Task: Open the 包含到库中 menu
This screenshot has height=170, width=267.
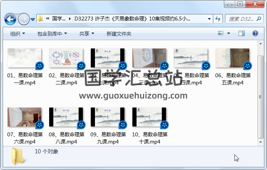Action: point(52,34)
